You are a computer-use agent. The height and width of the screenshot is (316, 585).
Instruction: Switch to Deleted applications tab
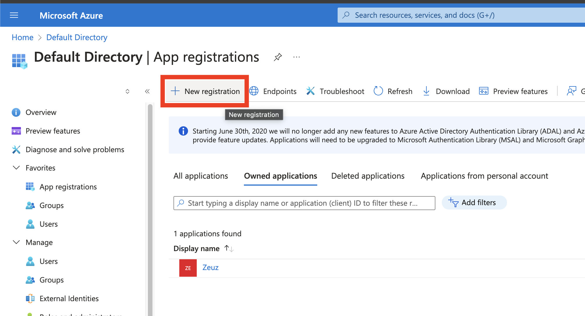click(368, 176)
